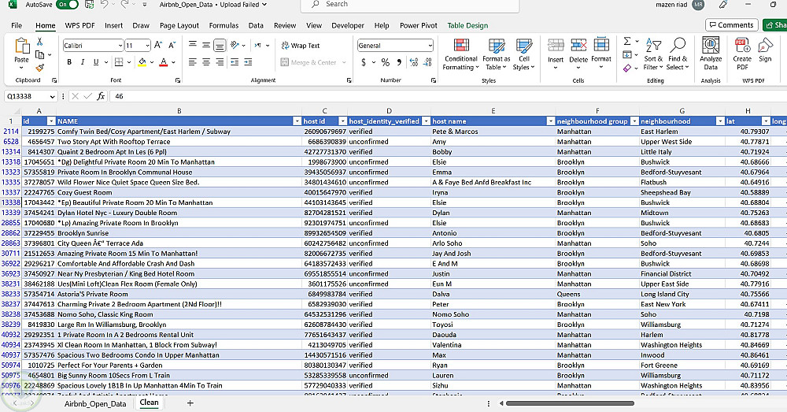
Task: Toggle italic formatting
Action: [x=83, y=62]
